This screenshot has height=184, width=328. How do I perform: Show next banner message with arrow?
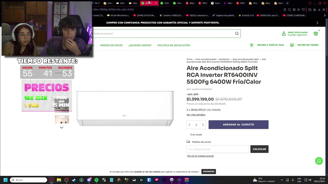click(317, 23)
